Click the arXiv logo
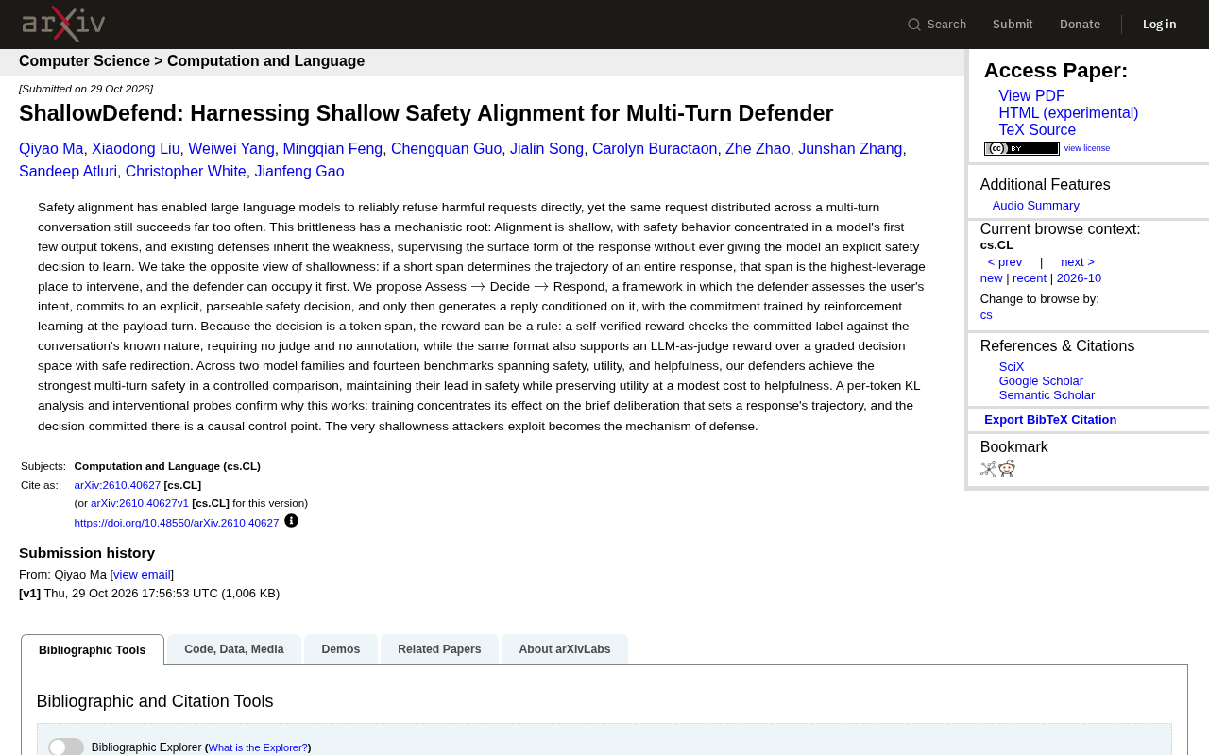This screenshot has width=1209, height=755. point(63,24)
